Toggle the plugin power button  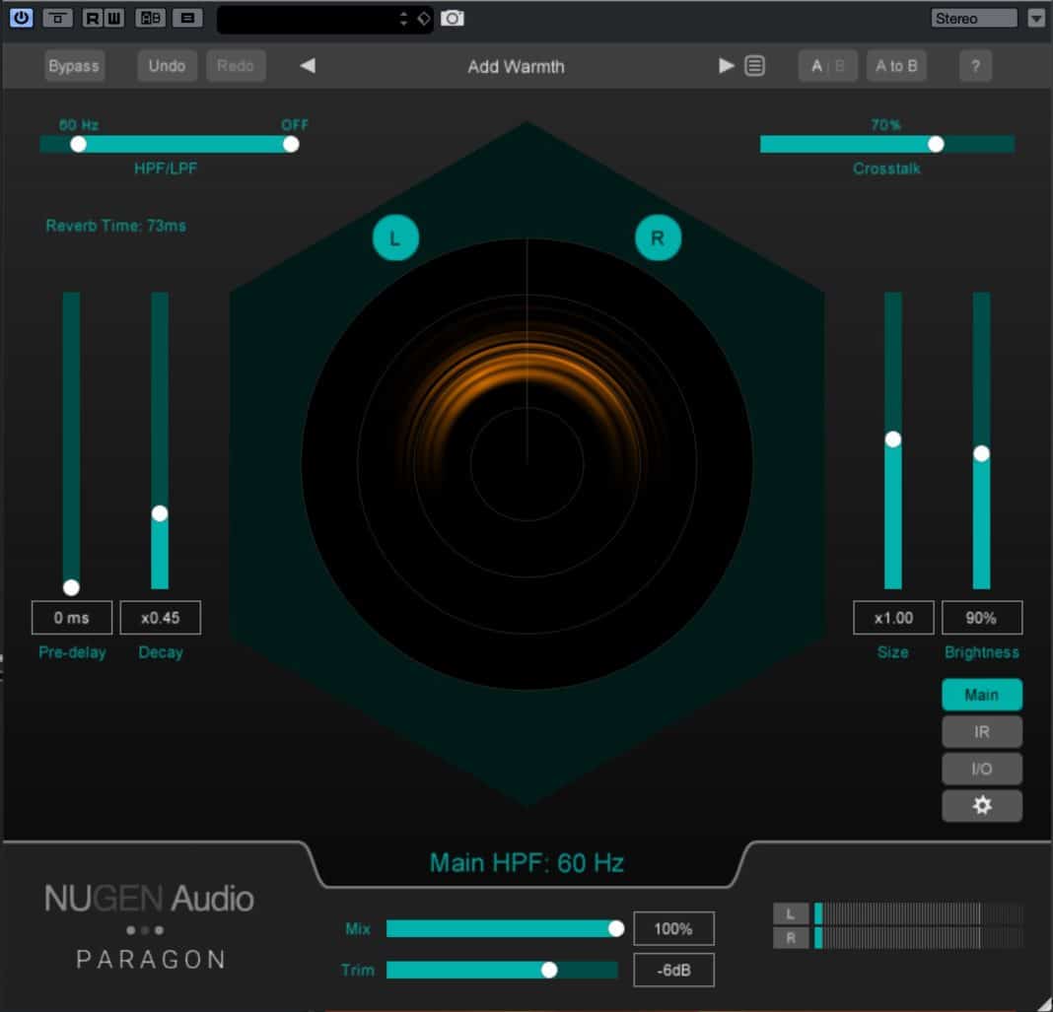21,18
